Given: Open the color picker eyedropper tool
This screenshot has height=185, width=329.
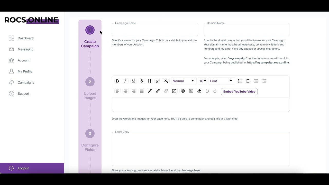Looking at the screenshot, I should pos(150,91).
